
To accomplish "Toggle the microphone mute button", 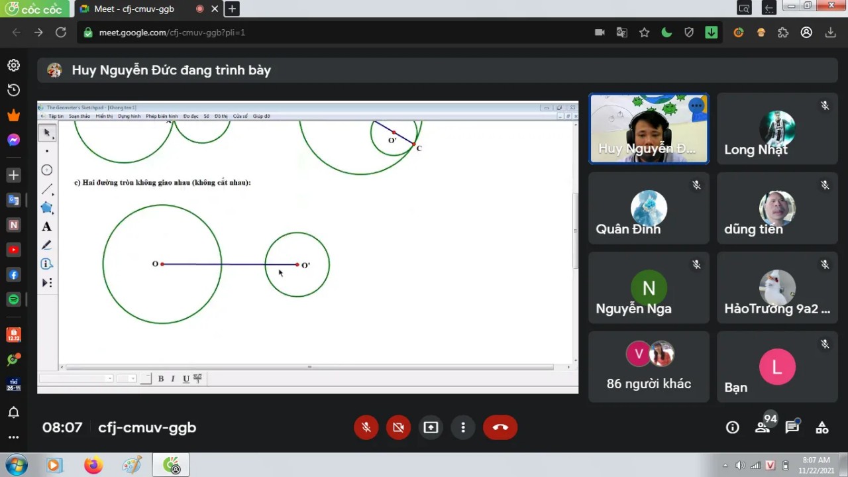I will [x=366, y=427].
